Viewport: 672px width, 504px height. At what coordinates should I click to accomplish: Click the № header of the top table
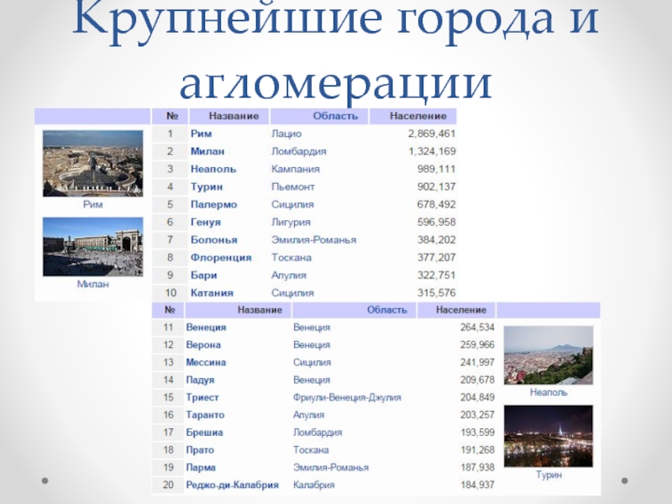point(170,116)
